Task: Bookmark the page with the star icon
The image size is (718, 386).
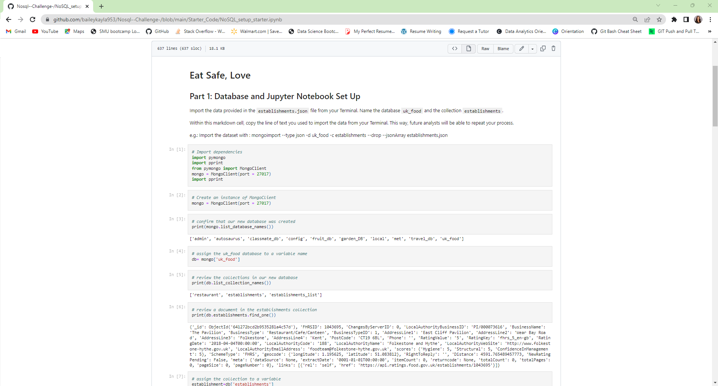Action: tap(659, 19)
